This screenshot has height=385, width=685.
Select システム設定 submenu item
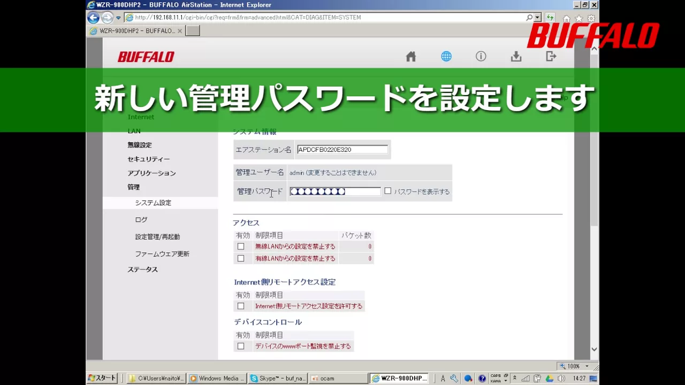153,203
